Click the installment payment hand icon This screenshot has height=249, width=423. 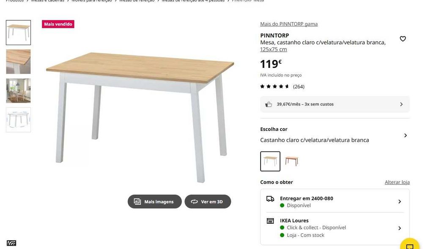click(269, 104)
